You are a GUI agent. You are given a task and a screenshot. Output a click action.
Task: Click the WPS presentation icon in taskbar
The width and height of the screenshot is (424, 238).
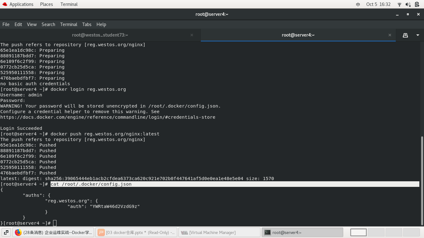pos(101,232)
